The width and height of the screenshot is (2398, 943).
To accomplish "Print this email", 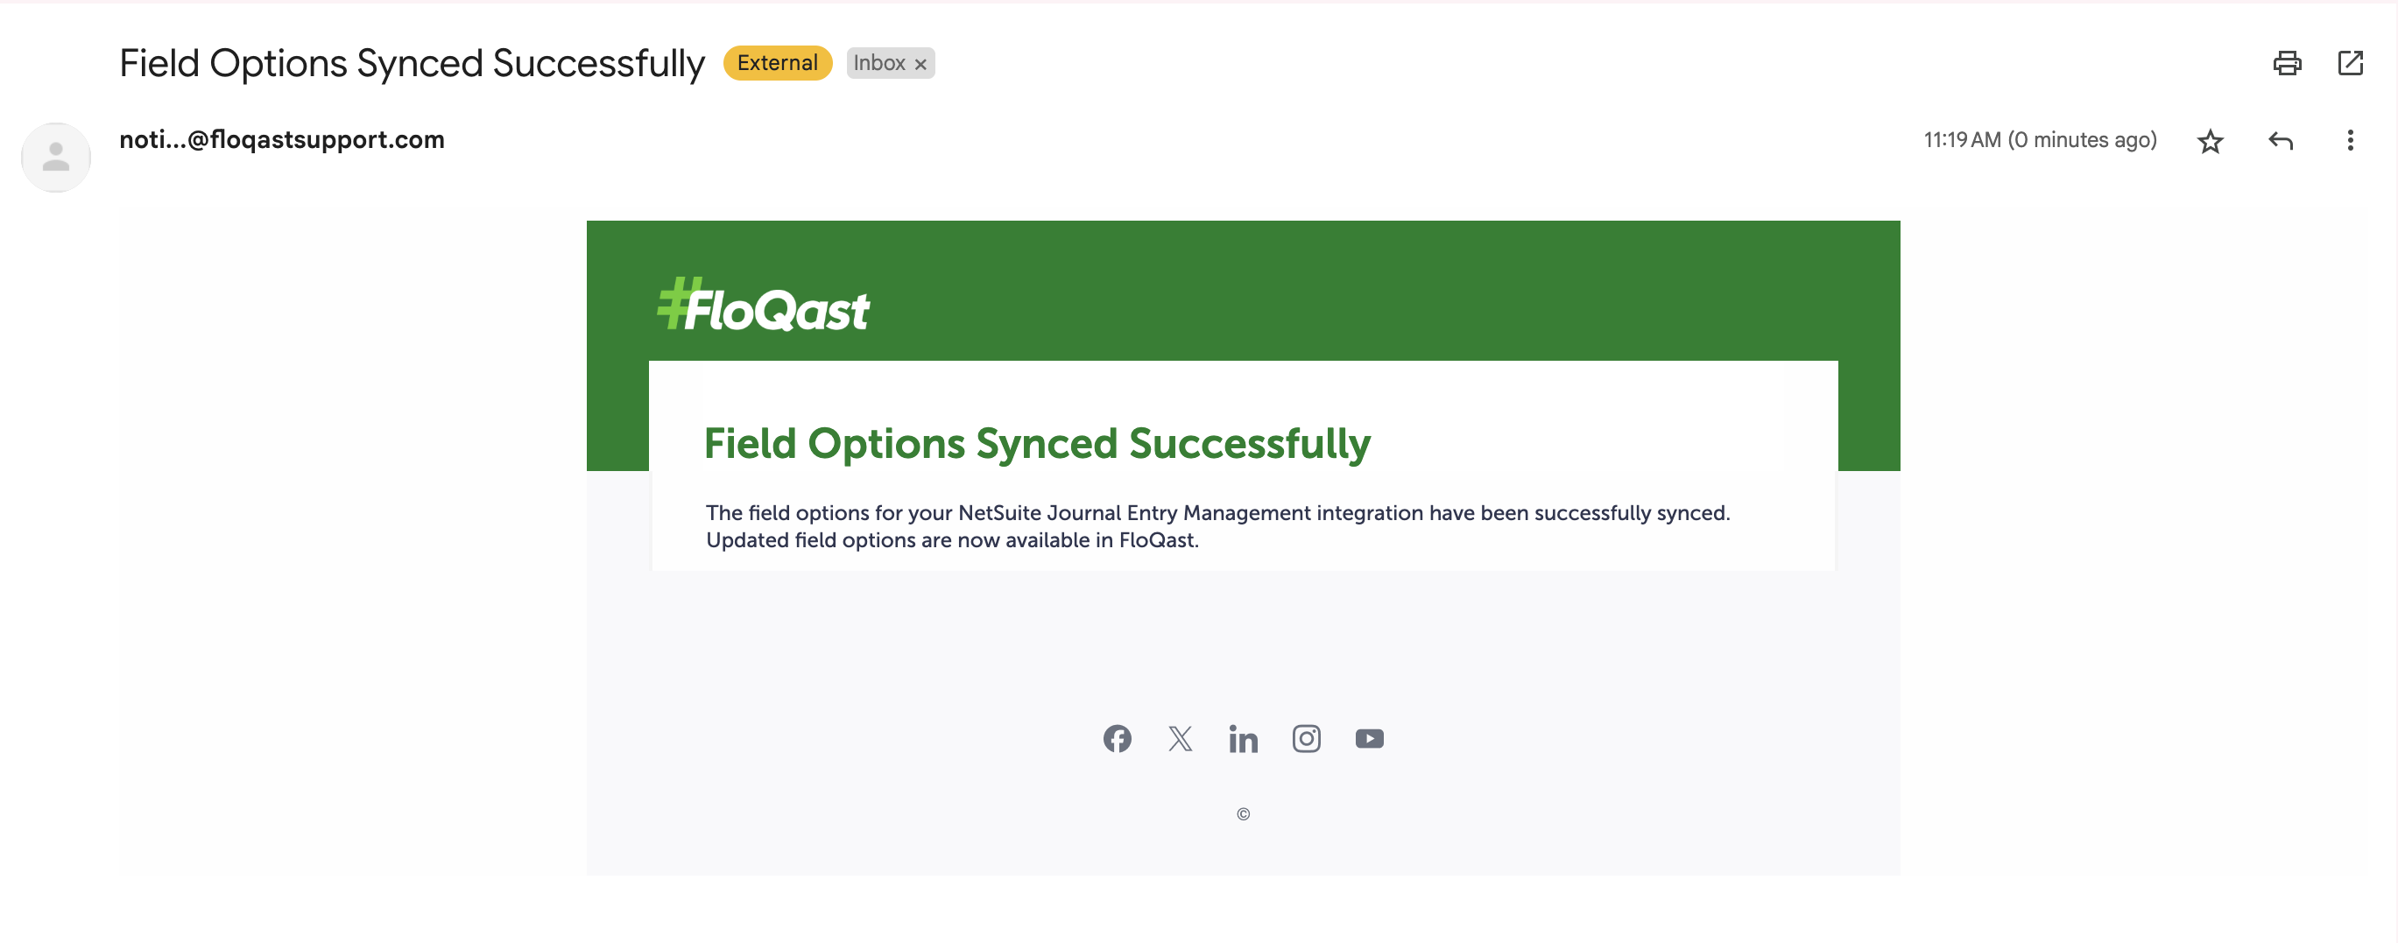I will [x=2286, y=63].
